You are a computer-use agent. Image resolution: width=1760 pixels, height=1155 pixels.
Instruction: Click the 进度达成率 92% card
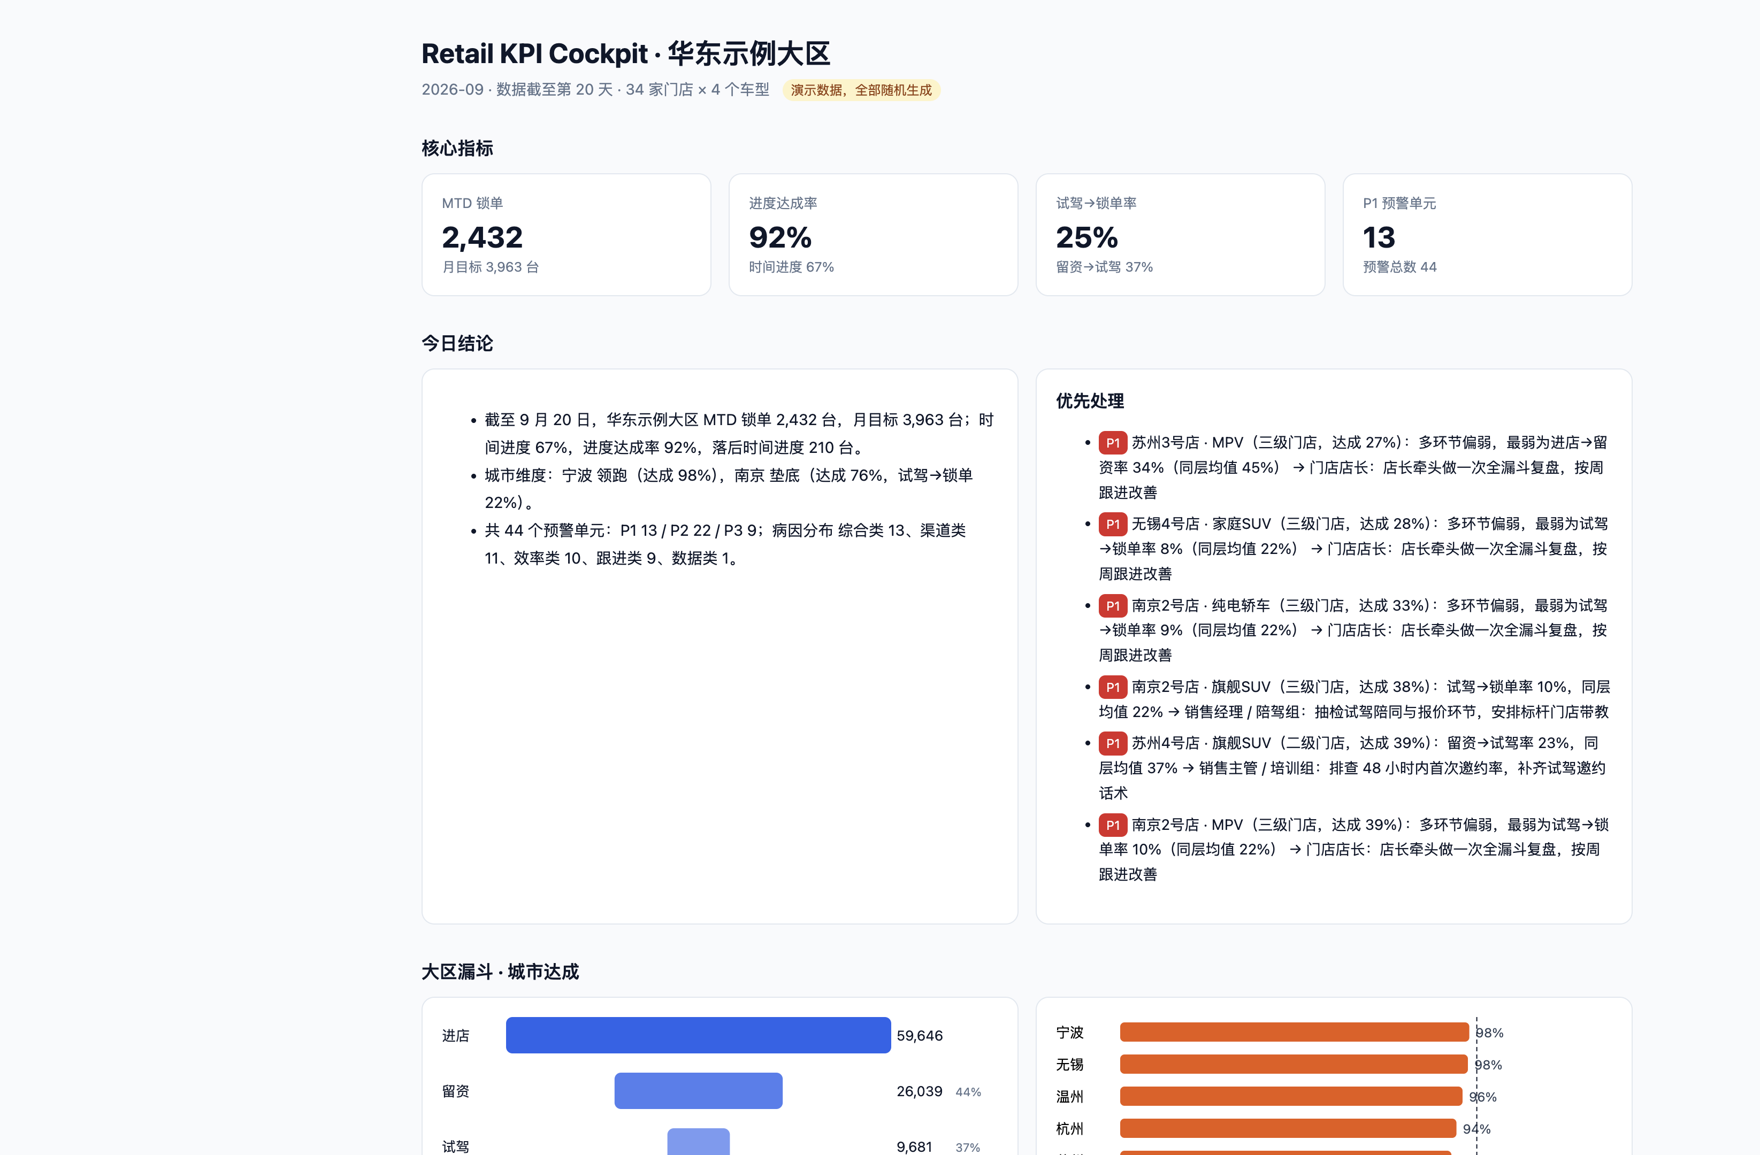tap(873, 234)
